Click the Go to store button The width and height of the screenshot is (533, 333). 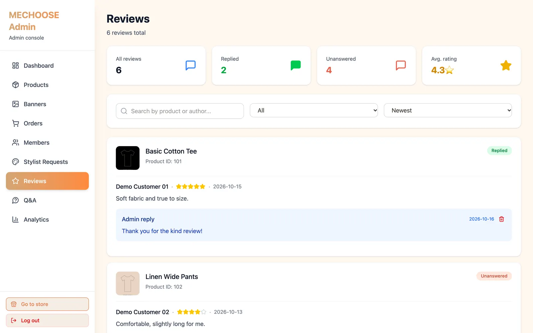click(x=47, y=304)
